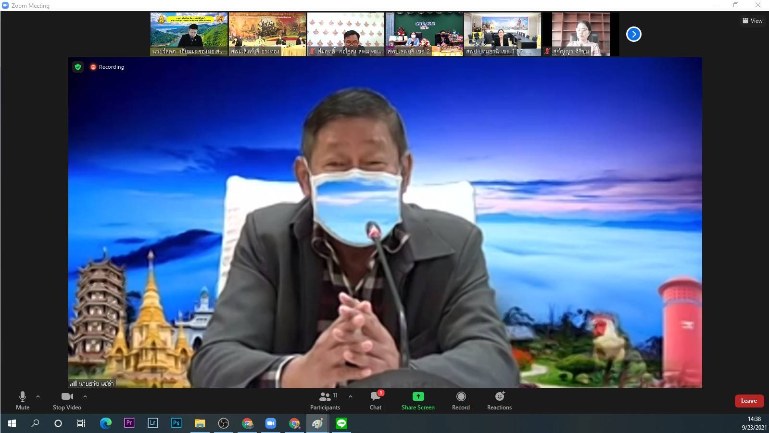Viewport: 769px width, 433px height.
Task: Toggle the Record button
Action: click(461, 400)
